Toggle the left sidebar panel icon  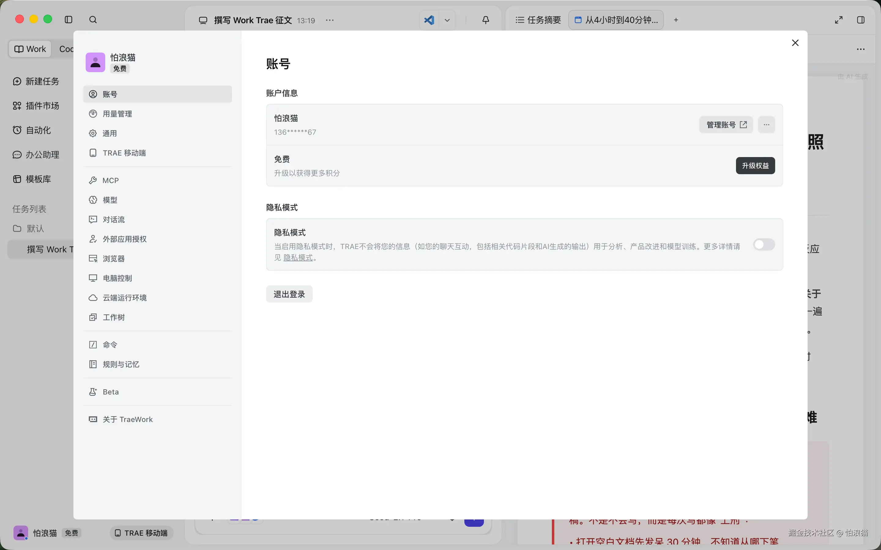[69, 20]
